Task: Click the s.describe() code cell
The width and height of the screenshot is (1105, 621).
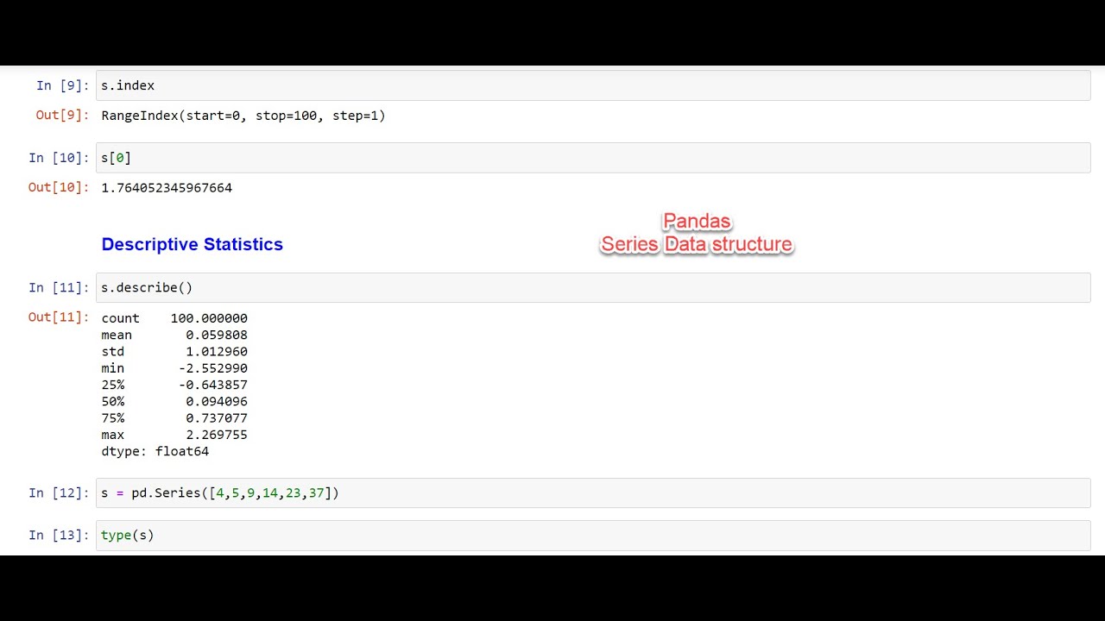Action: pyautogui.click(x=593, y=287)
